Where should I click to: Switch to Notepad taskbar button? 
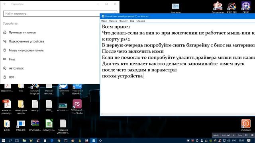click(x=94, y=140)
